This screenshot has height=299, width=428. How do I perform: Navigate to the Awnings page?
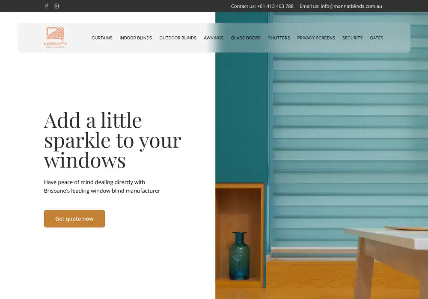(x=214, y=38)
